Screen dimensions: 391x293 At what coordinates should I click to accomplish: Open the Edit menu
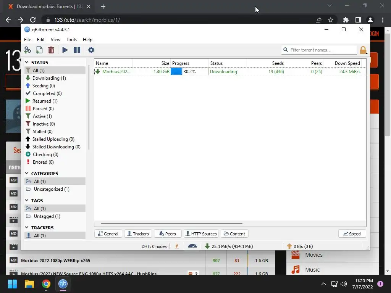40,40
